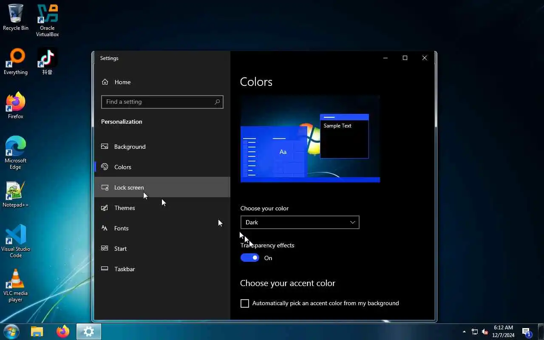Open the Recycle Bin desktop icon

16,17
